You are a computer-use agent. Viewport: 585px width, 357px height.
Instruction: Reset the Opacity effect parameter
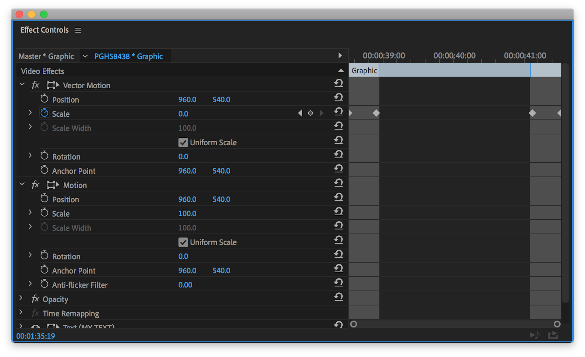338,297
